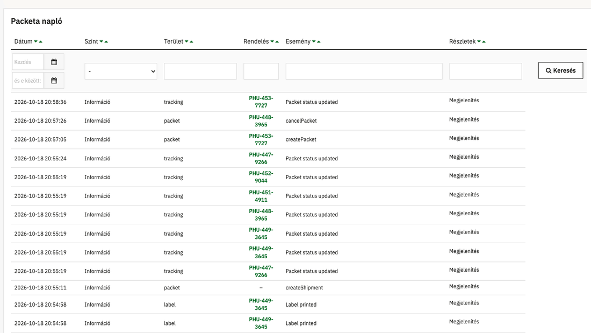Image resolution: width=591 pixels, height=333 pixels.
Task: Focus the Terület filter text field
Action: [x=200, y=72]
